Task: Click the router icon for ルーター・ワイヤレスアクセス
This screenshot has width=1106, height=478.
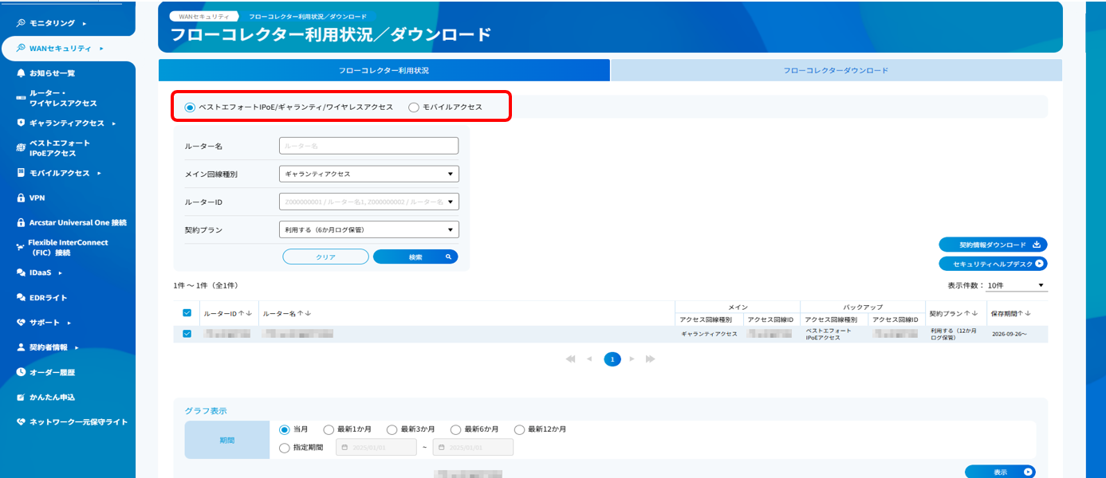Action: pyautogui.click(x=21, y=97)
